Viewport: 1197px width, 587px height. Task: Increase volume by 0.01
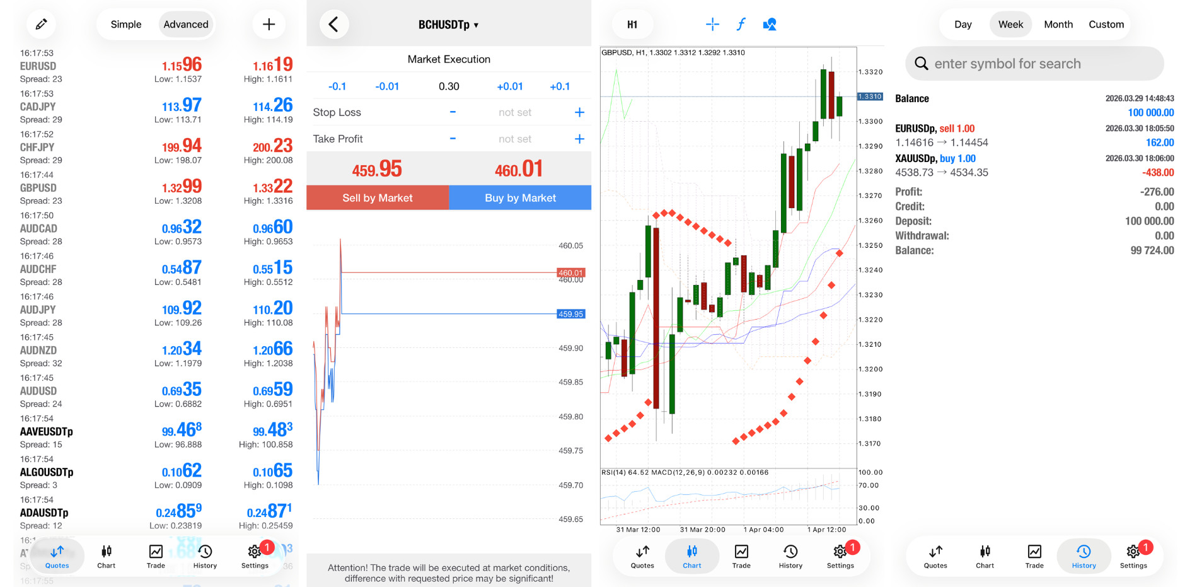point(510,86)
